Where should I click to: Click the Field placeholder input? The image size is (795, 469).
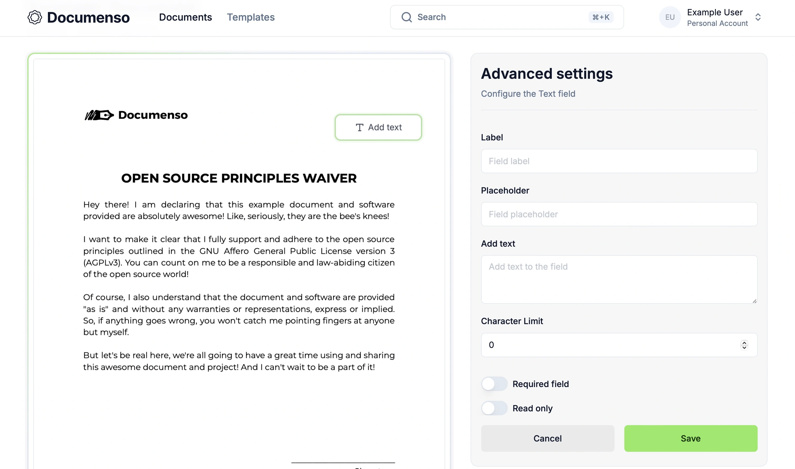619,214
